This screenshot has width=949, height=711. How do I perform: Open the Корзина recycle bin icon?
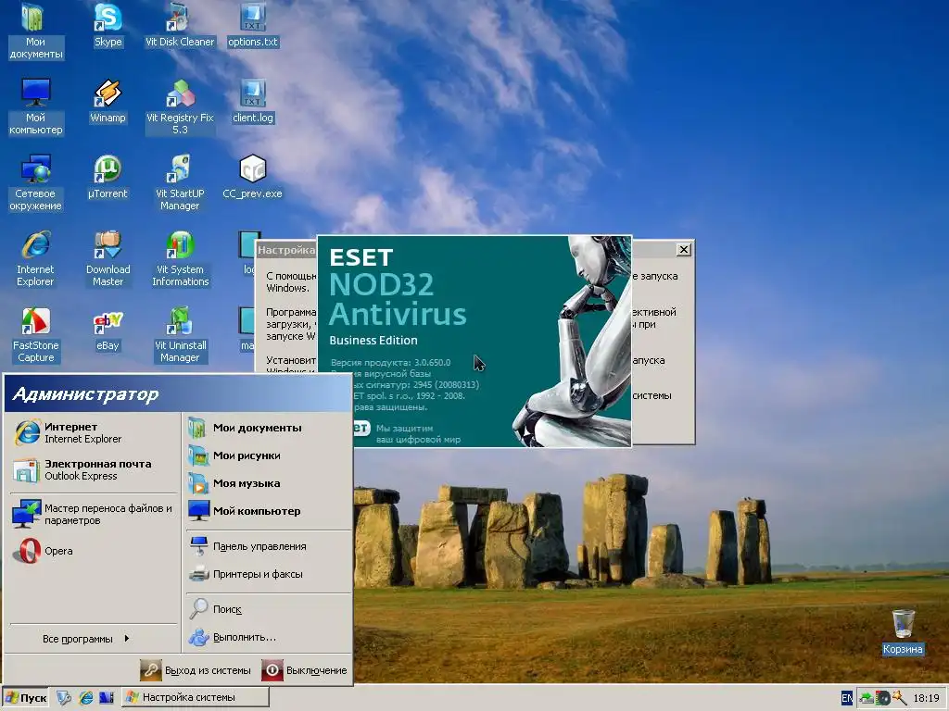pos(903,632)
